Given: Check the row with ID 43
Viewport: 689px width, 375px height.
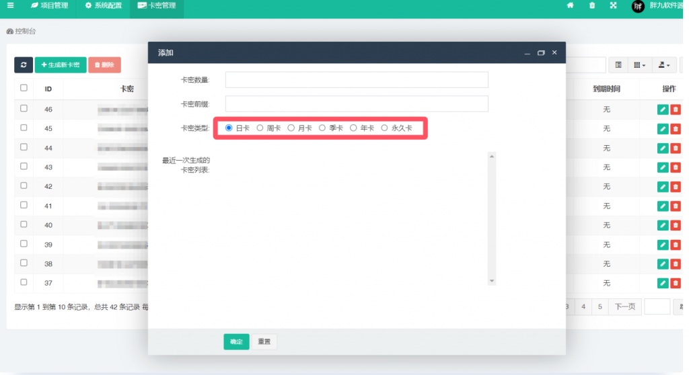Looking at the screenshot, I should coord(24,167).
